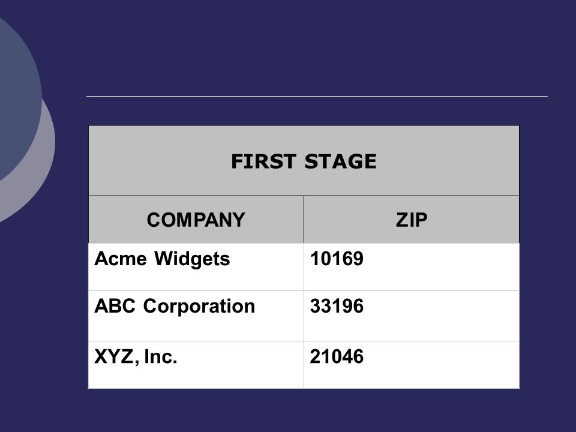Click the word Corporation in second row
576x432 pixels.
pyautogui.click(x=199, y=307)
